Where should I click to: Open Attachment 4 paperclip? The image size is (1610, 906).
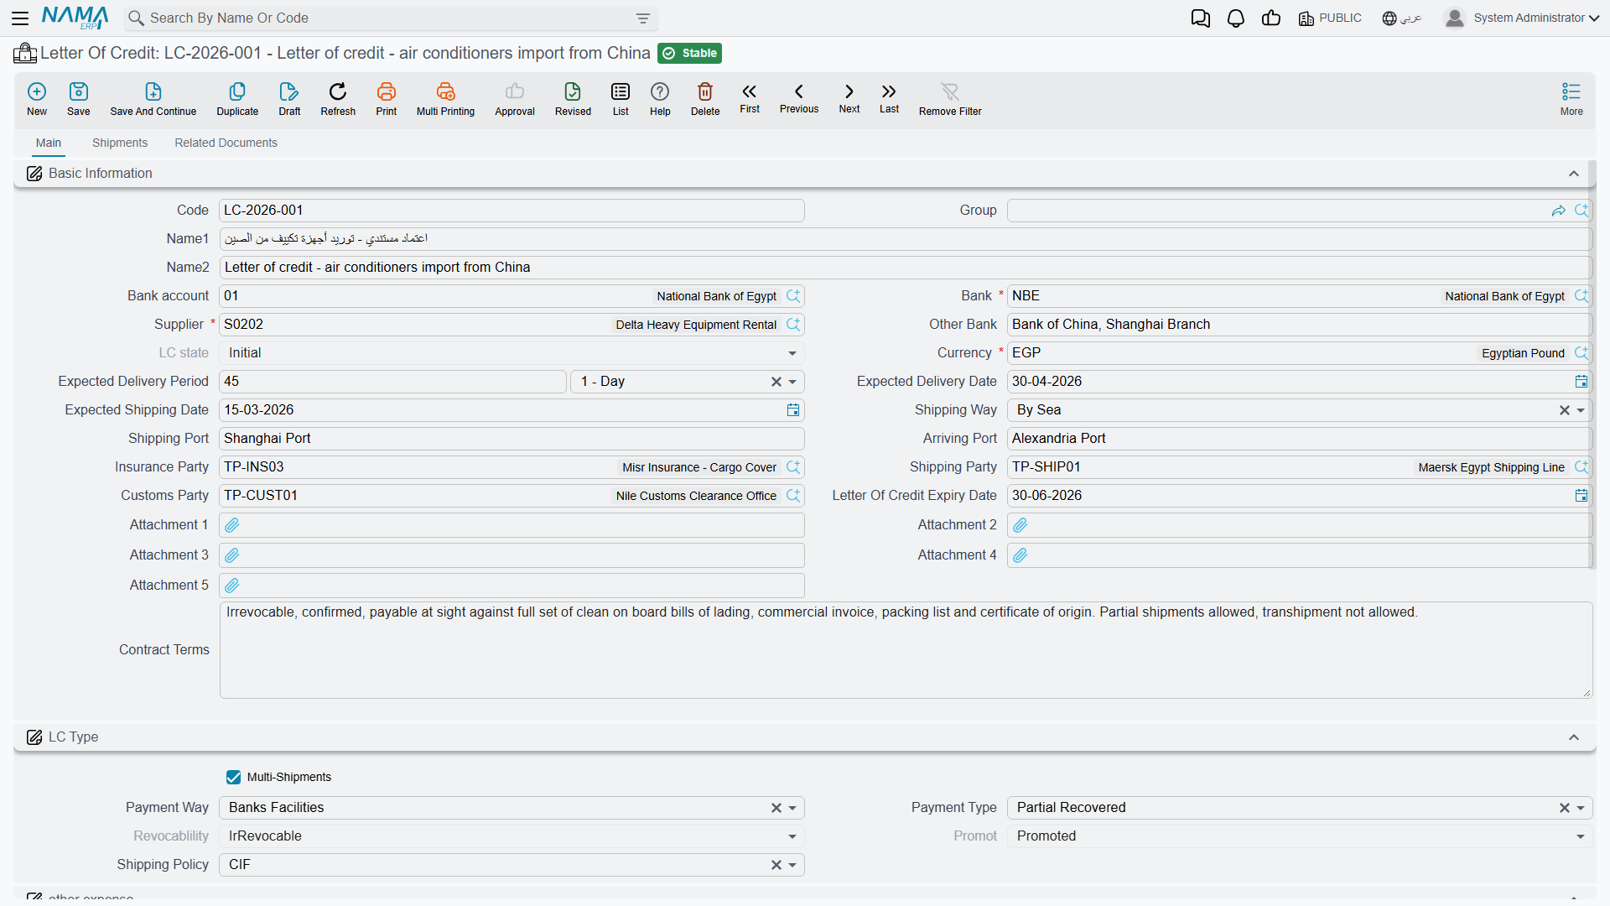pyautogui.click(x=1021, y=555)
